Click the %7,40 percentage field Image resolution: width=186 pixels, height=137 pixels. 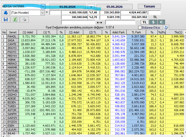click(x=93, y=12)
